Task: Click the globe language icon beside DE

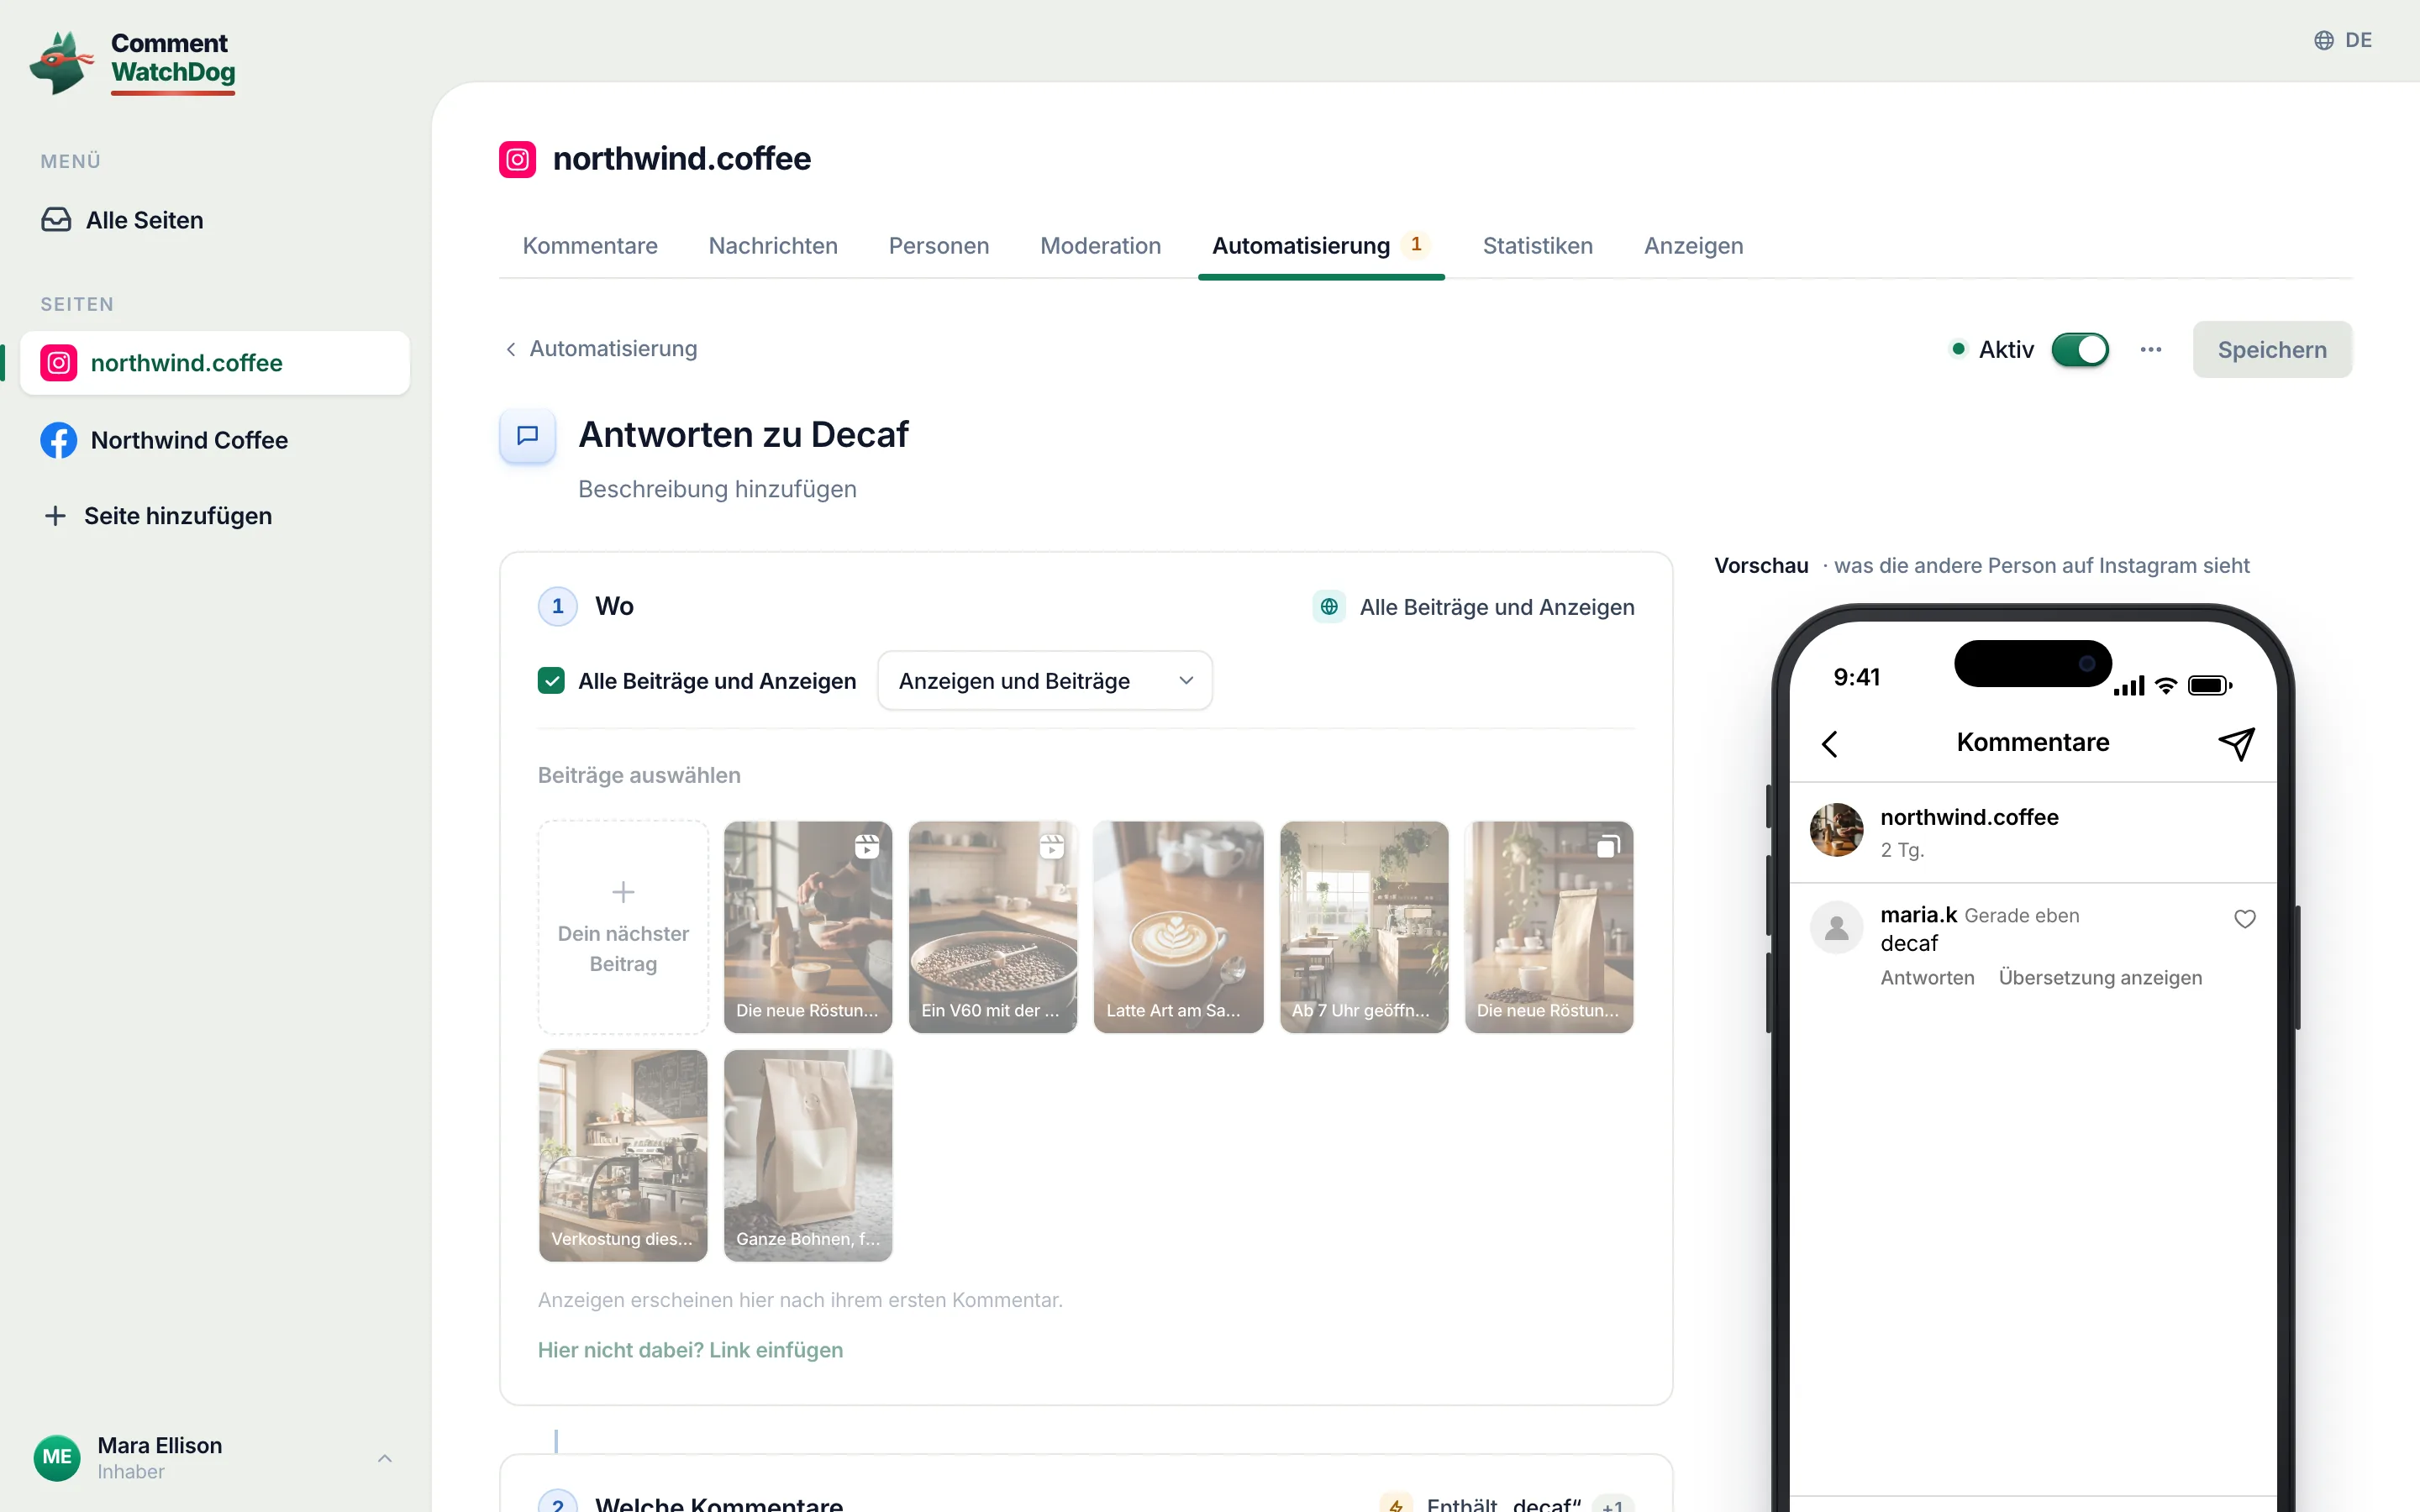Action: point(2323,40)
